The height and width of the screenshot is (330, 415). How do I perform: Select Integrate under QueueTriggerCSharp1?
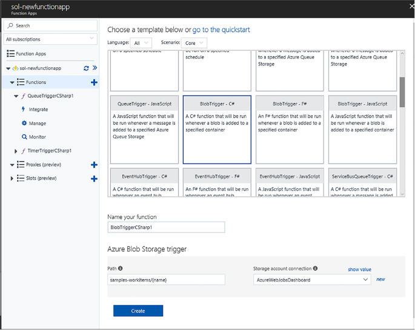click(38, 110)
